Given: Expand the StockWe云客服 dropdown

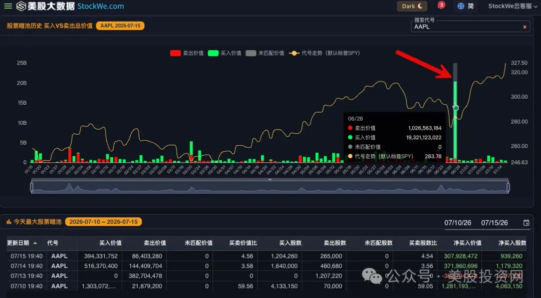Looking at the screenshot, I should (513, 6).
